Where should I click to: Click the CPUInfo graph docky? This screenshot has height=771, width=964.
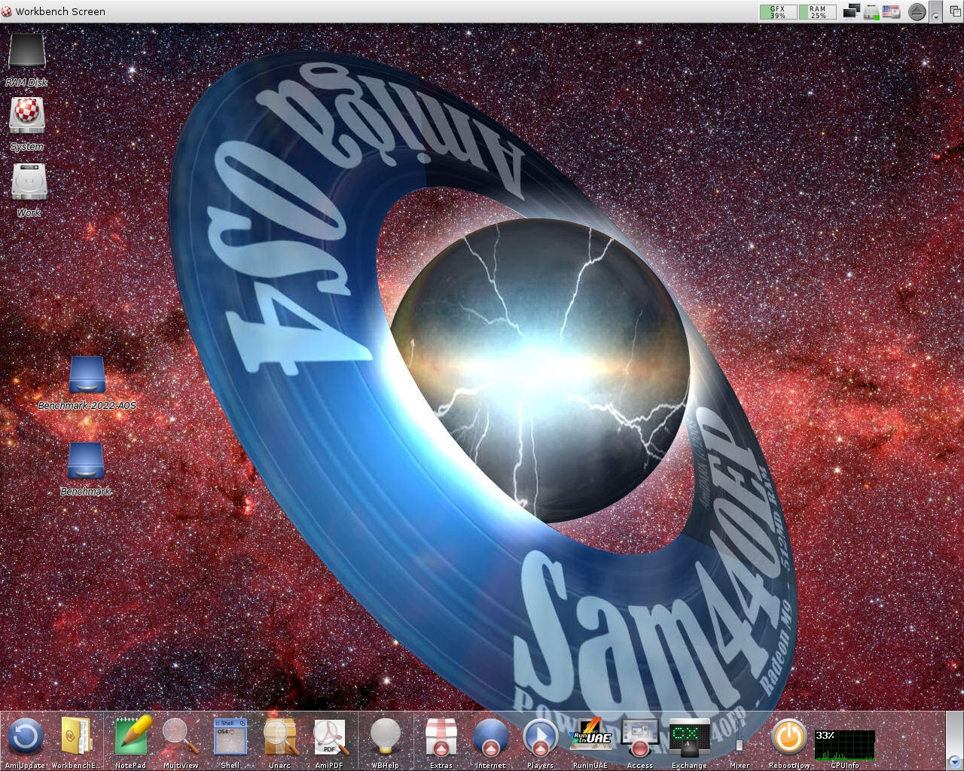[x=845, y=744]
